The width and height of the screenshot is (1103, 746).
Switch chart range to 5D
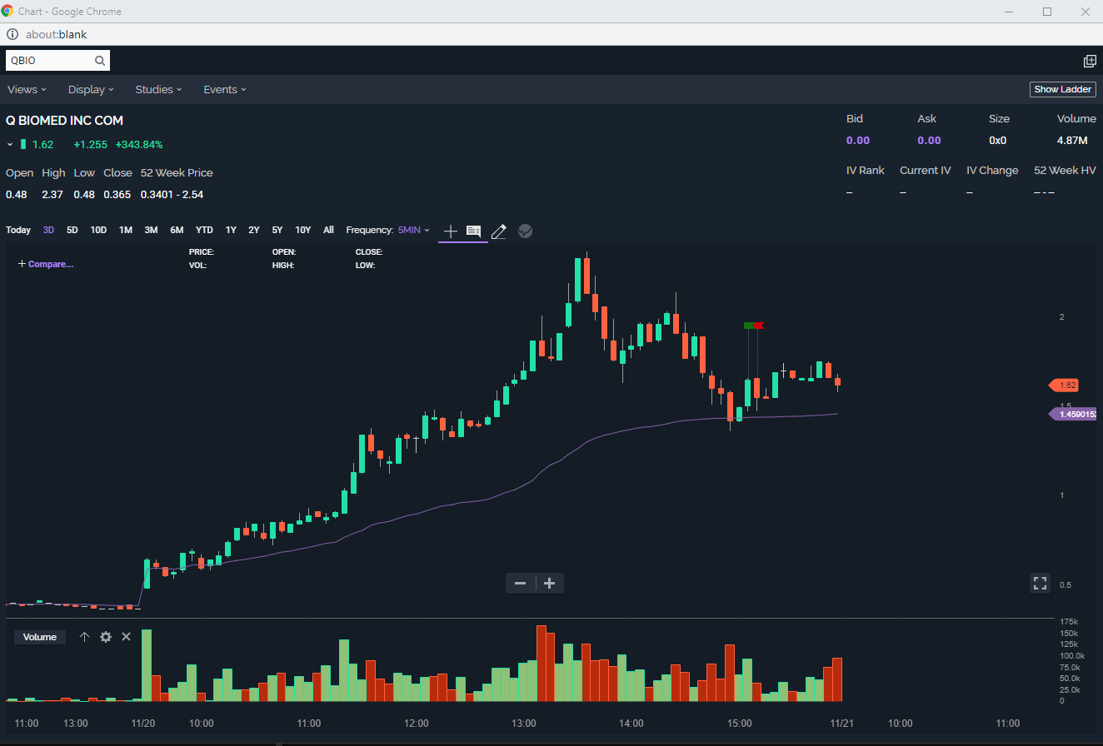[72, 230]
